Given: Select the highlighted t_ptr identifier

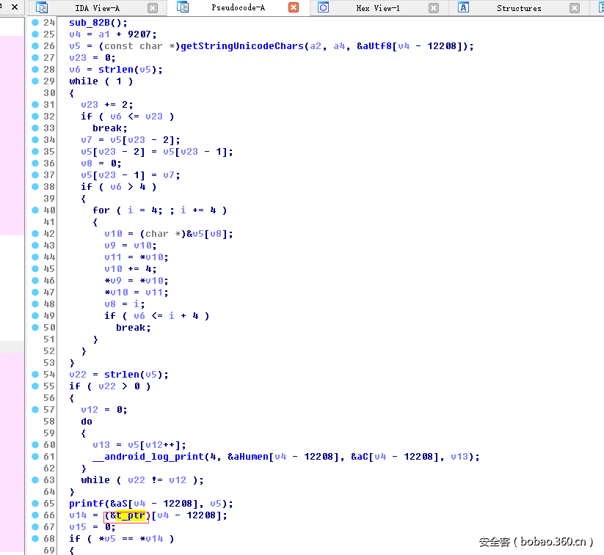Looking at the screenshot, I should 131,515.
